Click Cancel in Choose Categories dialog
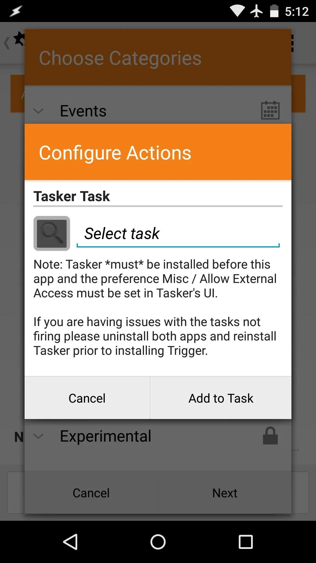This screenshot has height=563, width=316. (x=91, y=493)
